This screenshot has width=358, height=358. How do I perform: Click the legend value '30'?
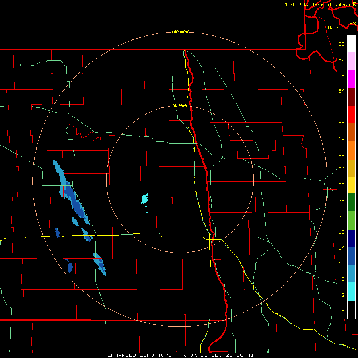342,185
